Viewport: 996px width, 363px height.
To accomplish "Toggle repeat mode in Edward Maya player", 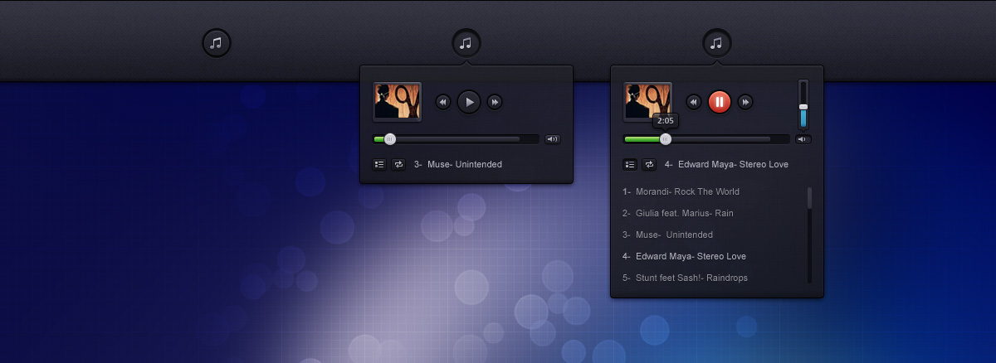I will coord(649,164).
